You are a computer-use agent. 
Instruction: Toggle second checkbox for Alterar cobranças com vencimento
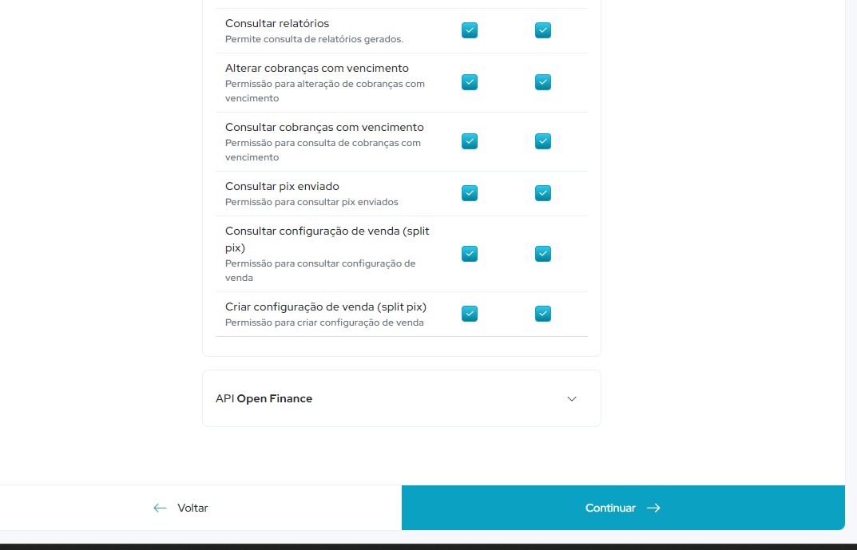[543, 82]
